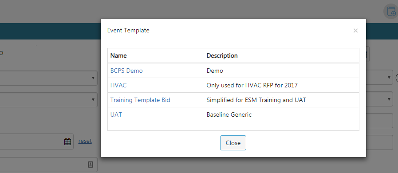Expand the lower dropdown left of dialog
398x173 pixels.
(x=48, y=100)
